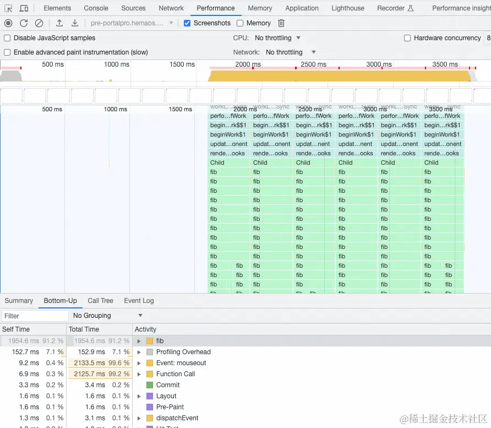Viewport: 491px width, 428px height.
Task: Expand the fib activity row
Action: (x=139, y=341)
